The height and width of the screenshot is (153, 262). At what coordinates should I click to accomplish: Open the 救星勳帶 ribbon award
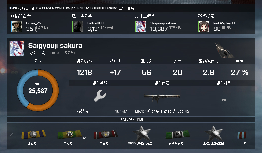pyautogui.click(x=106, y=134)
